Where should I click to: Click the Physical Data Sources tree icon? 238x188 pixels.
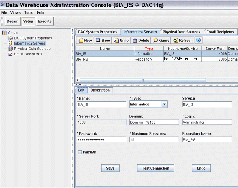(10, 49)
